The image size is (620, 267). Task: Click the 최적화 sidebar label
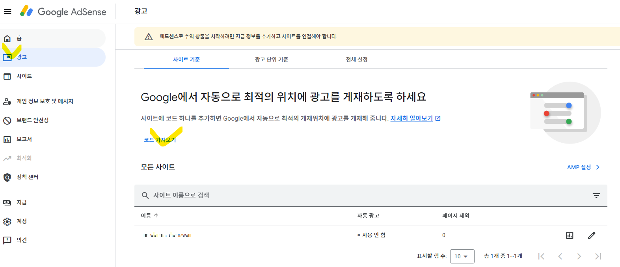coord(24,158)
